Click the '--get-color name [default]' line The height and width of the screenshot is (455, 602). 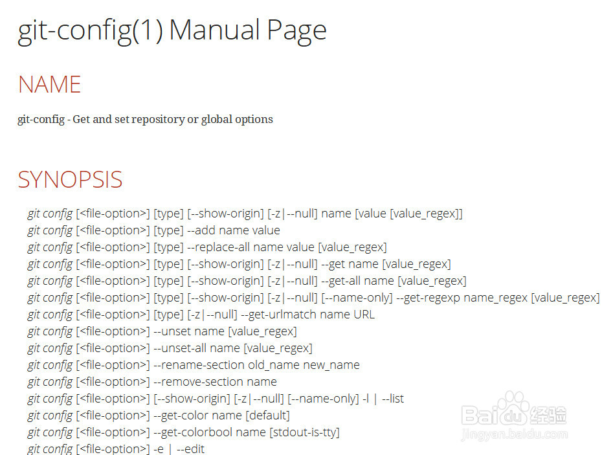159,416
